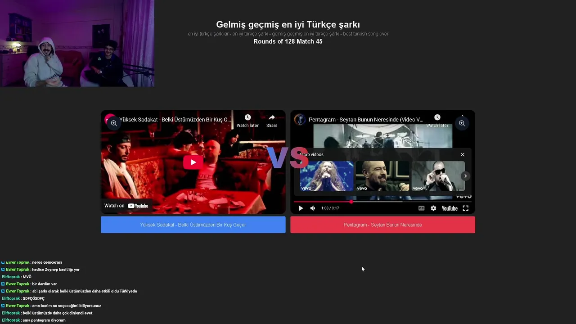This screenshot has width=576, height=324.
Task: Vote for Yüksek Sadakat - Belki Üstümüzden Bir Kuş Geçer
Action: [193, 225]
